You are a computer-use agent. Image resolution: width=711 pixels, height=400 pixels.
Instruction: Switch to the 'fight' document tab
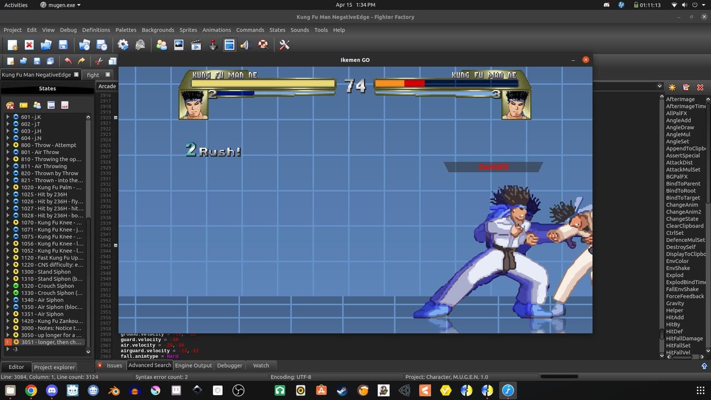(93, 74)
